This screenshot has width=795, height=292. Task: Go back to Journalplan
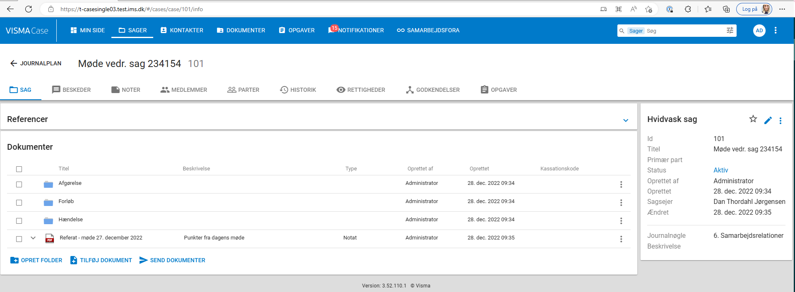pos(36,63)
